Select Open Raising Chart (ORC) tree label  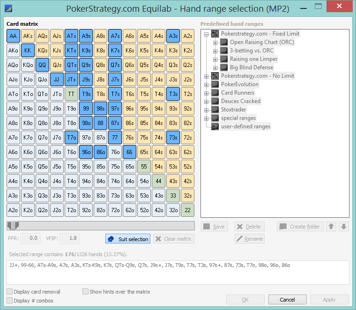(x=262, y=42)
